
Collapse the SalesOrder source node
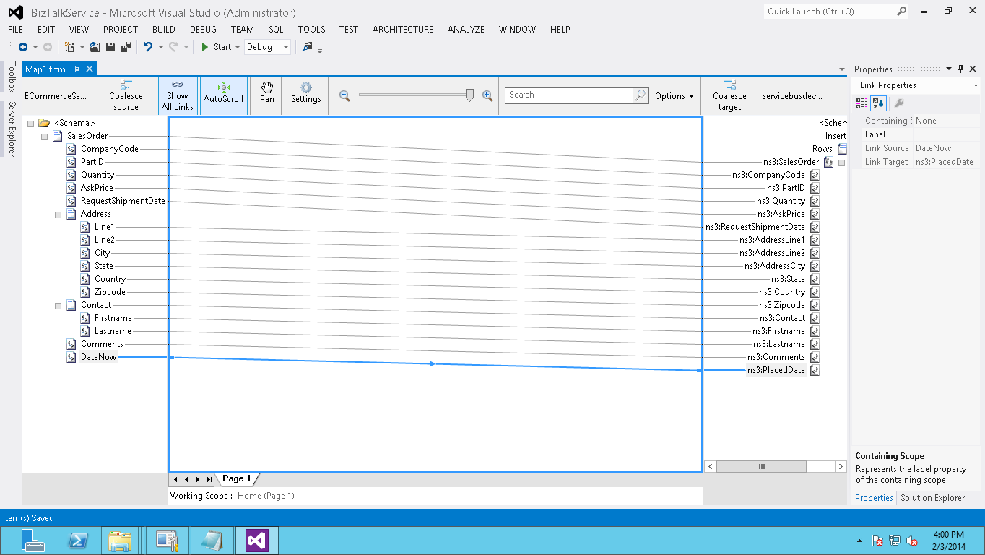coord(44,136)
